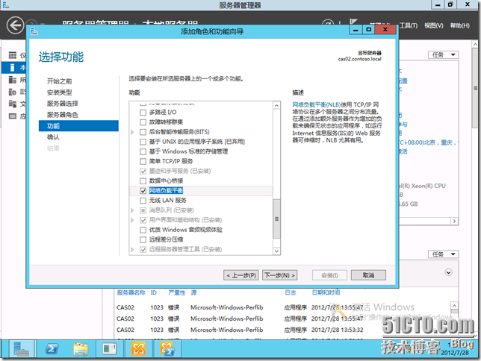Open File Explorer from the taskbar
The width and height of the screenshot is (481, 361).
pyautogui.click(x=81, y=349)
